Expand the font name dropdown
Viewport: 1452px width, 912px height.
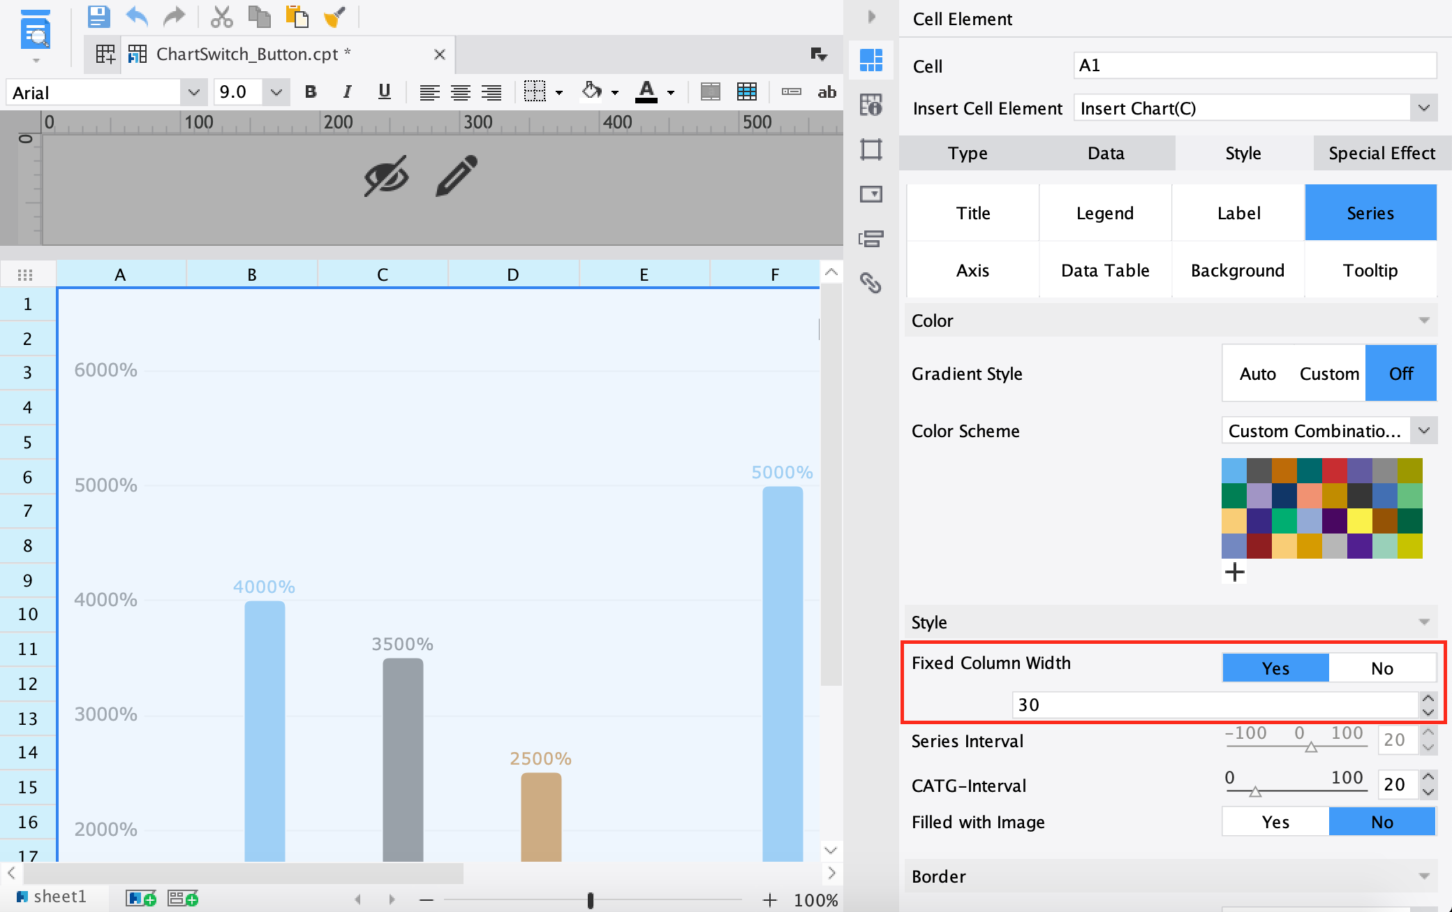tap(193, 92)
